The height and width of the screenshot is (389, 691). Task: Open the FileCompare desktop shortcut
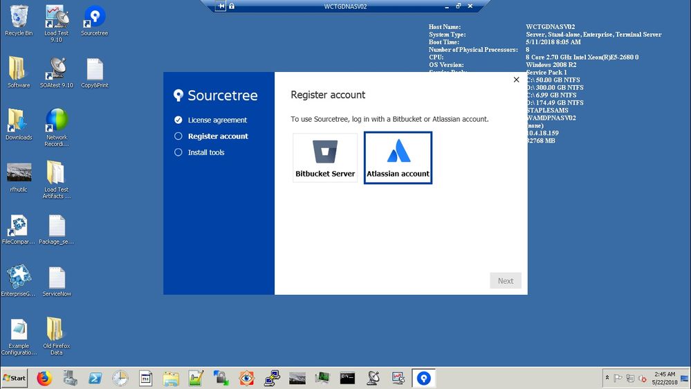click(x=19, y=229)
